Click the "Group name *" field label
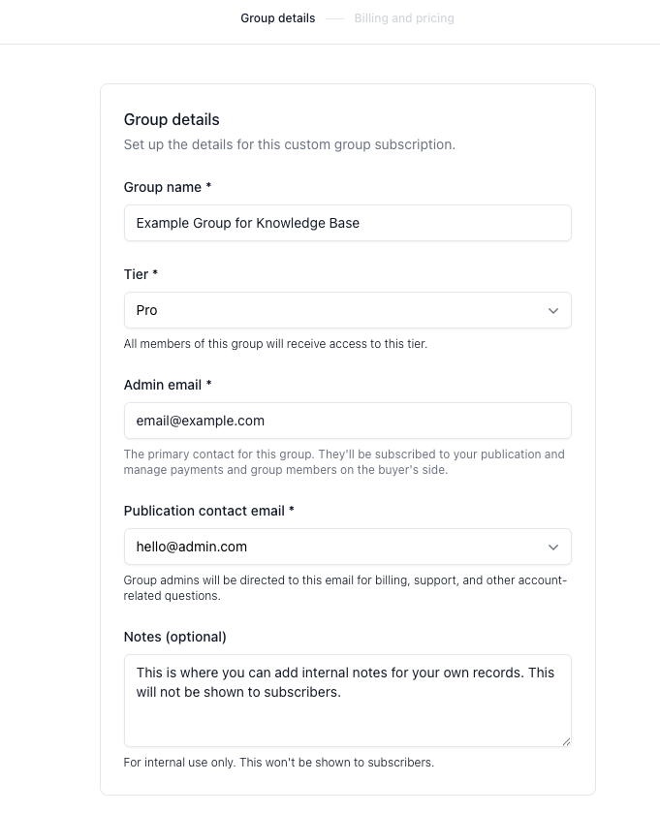The image size is (660, 814). tap(168, 187)
